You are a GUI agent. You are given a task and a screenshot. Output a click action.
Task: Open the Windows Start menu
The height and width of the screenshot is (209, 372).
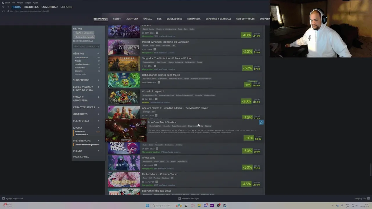click(x=147, y=206)
